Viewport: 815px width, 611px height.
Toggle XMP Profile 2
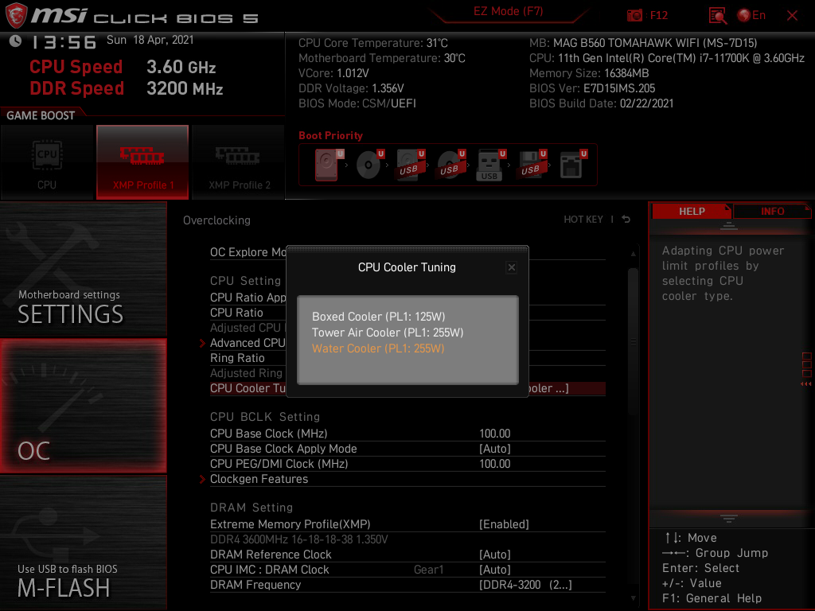point(239,162)
